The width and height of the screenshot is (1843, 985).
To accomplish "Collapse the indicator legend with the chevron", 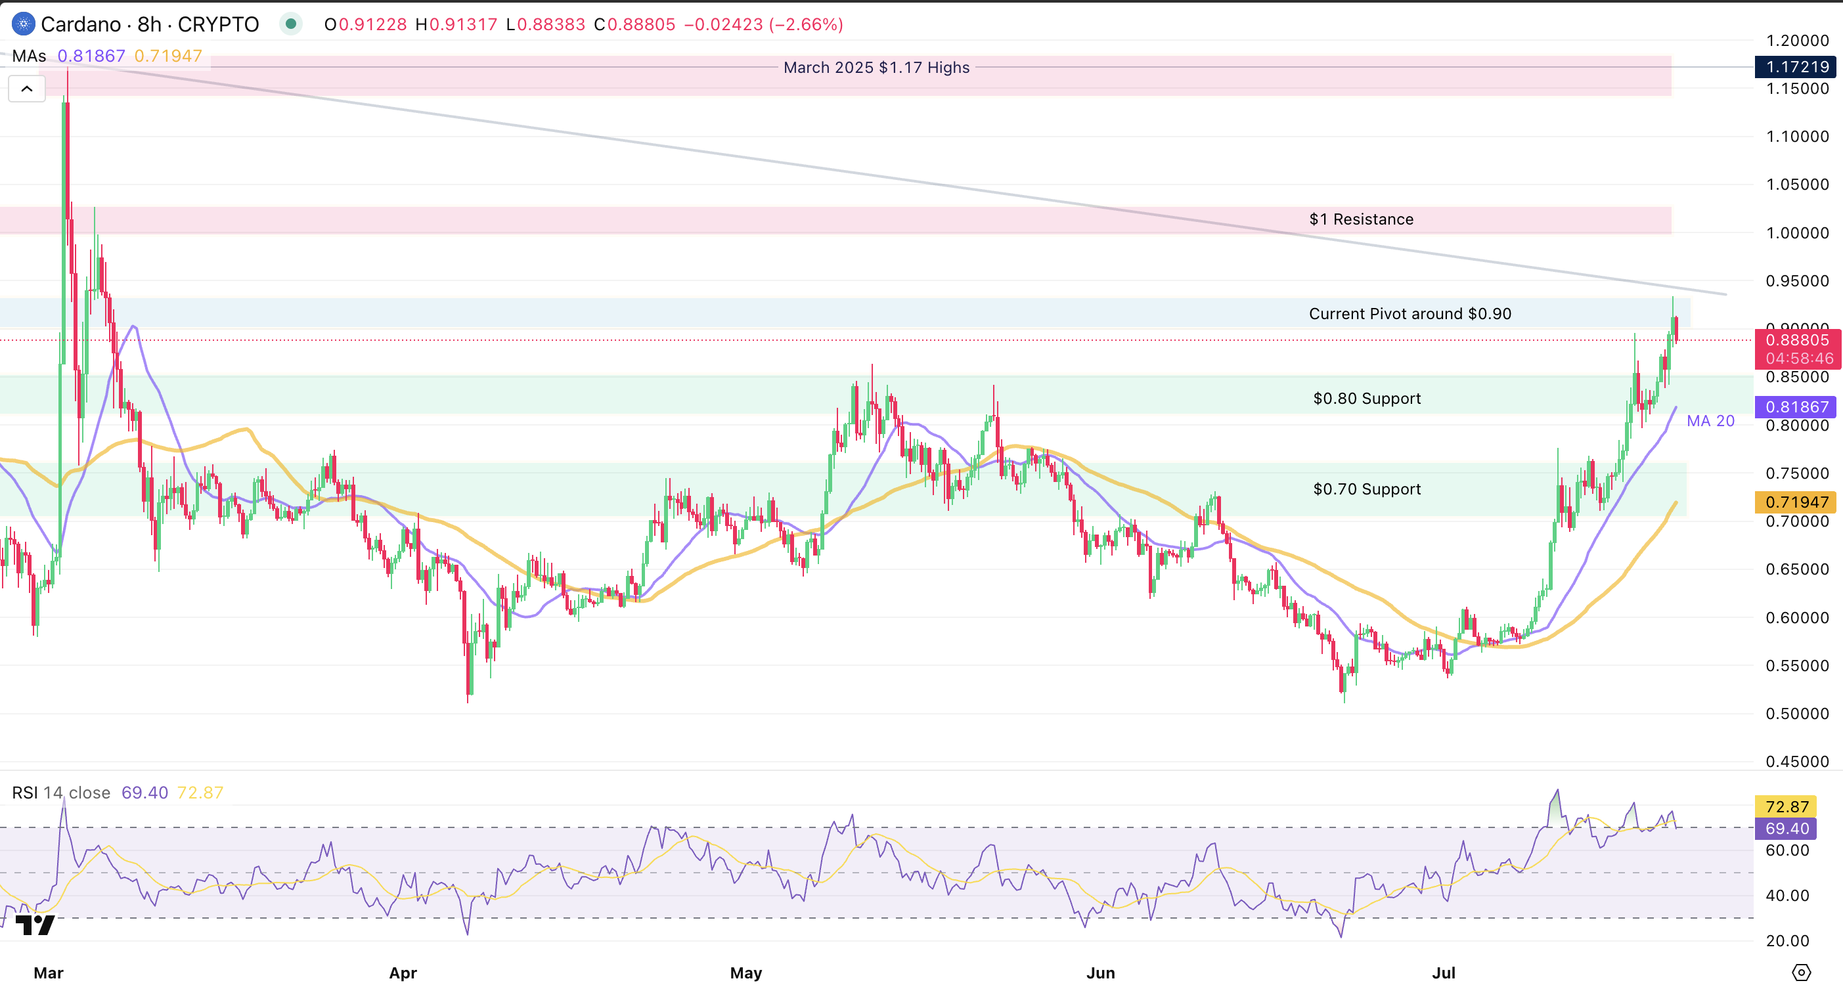I will pos(26,89).
